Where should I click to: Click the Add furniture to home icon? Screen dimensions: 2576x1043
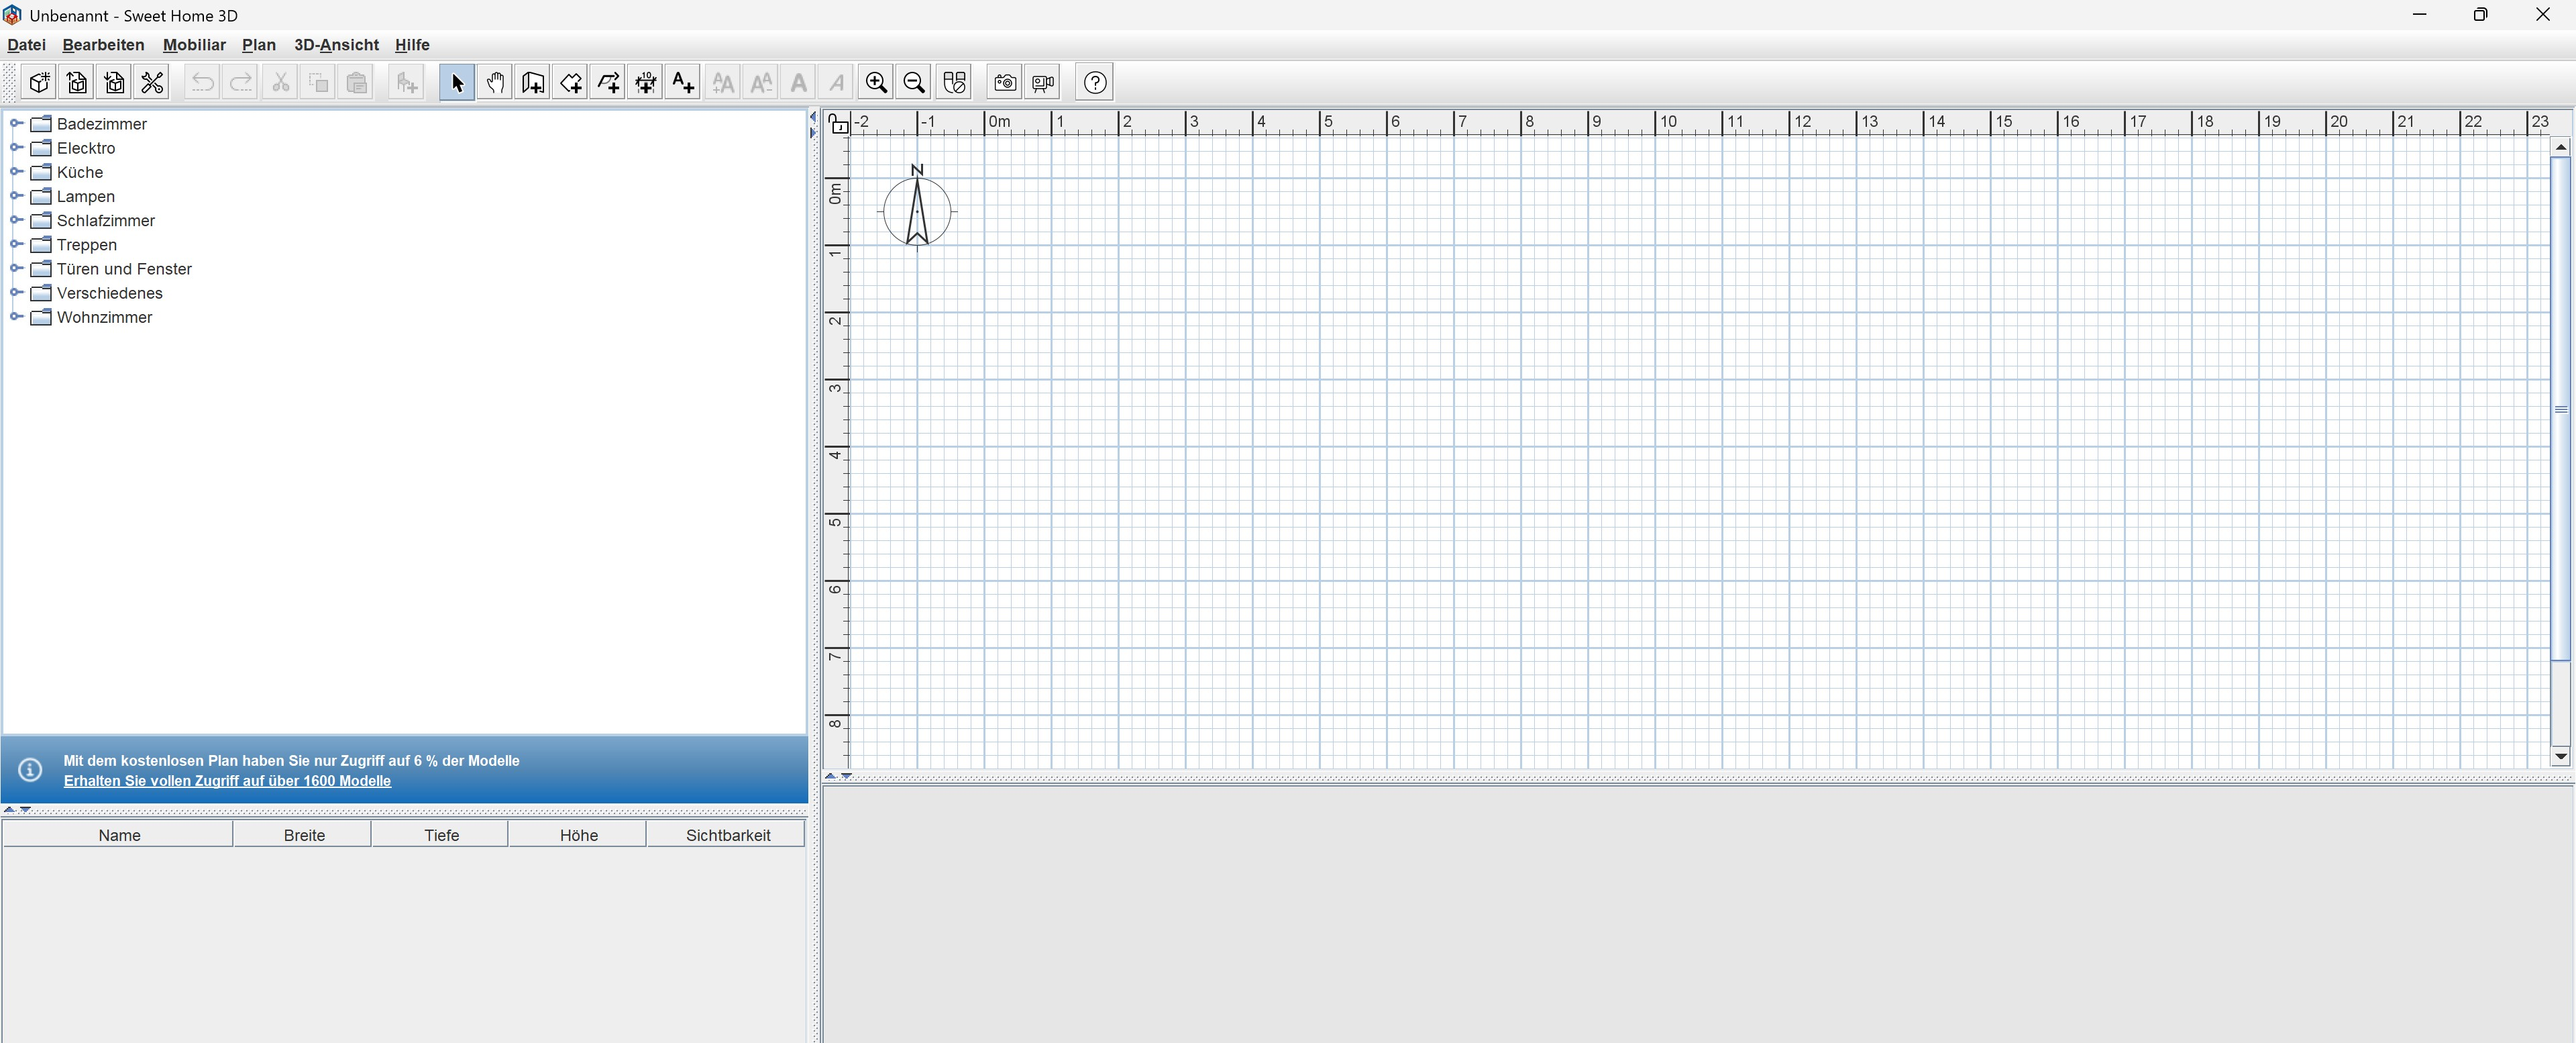click(x=406, y=82)
